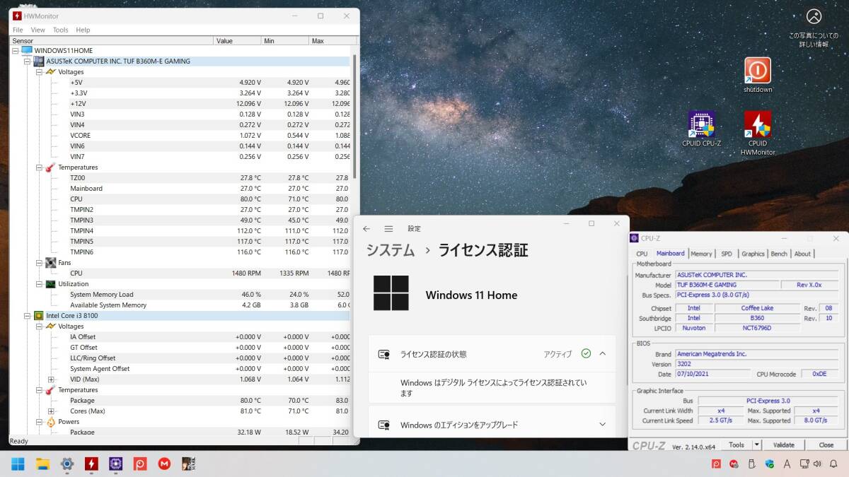This screenshot has height=477, width=849.
Task: Click the thermometer icon beside motherboard Temperatures
Action: click(50, 167)
